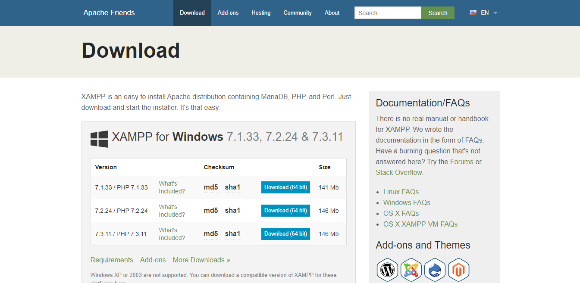
Task: Show sha1 checksum for 7.2.24
Action: click(232, 211)
